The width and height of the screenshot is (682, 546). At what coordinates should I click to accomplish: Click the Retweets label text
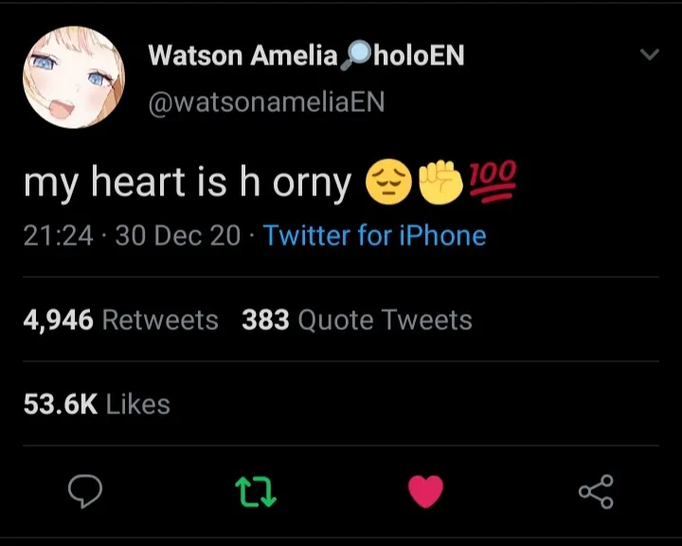pos(160,320)
